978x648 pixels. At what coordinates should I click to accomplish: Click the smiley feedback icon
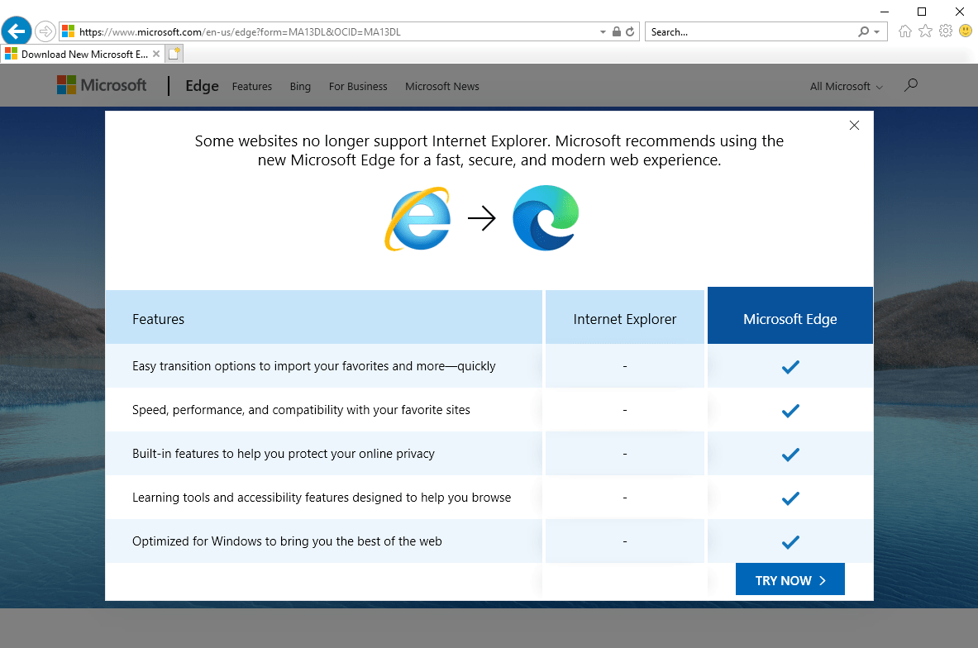click(965, 31)
